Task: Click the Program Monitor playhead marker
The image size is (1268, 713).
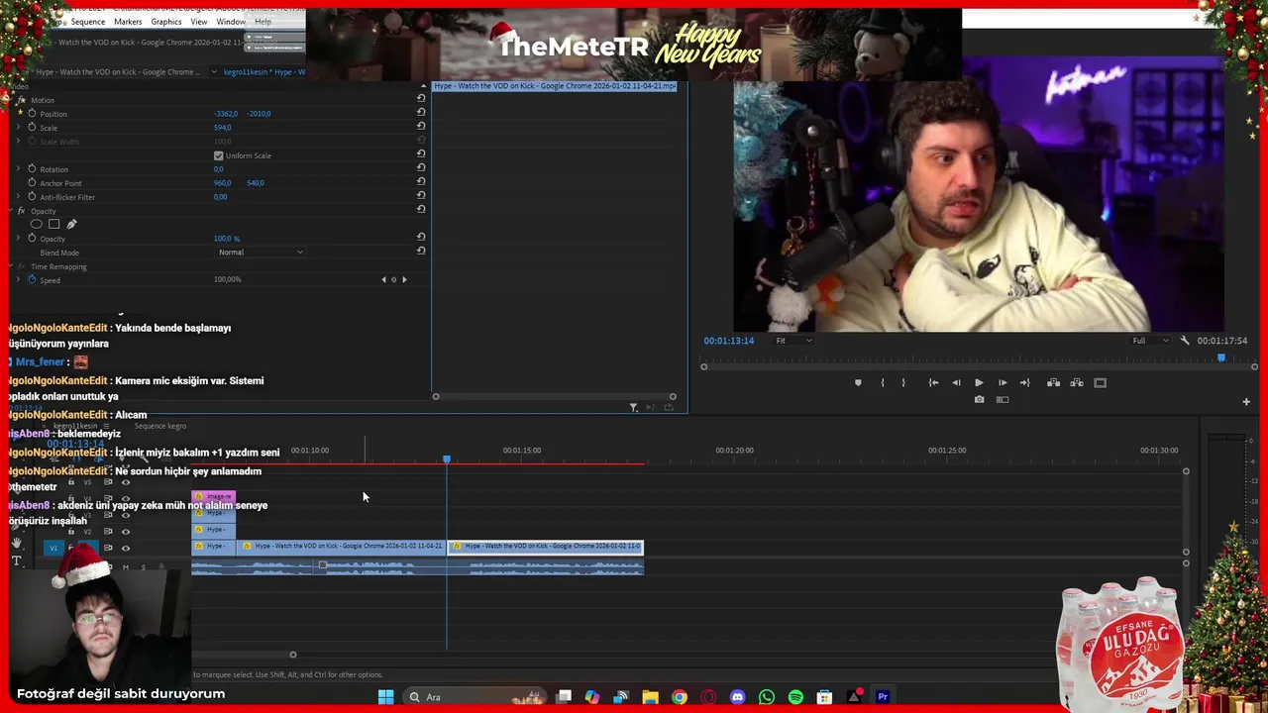Action: pyautogui.click(x=1221, y=358)
